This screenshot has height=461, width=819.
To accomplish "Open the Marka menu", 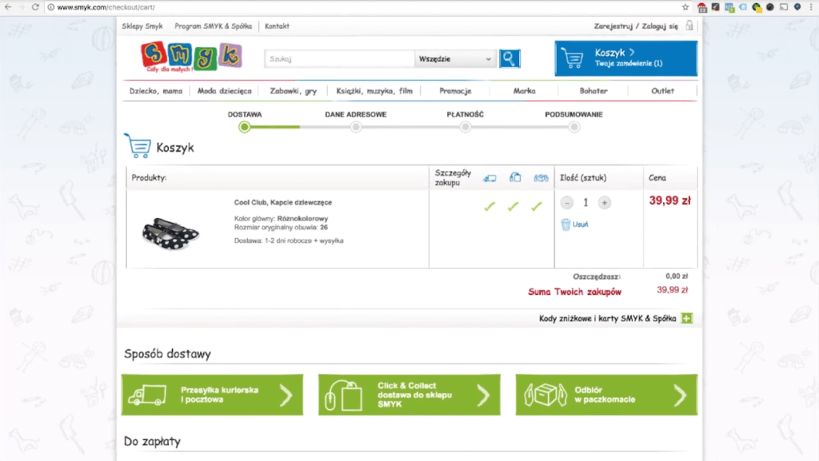I will (x=524, y=91).
